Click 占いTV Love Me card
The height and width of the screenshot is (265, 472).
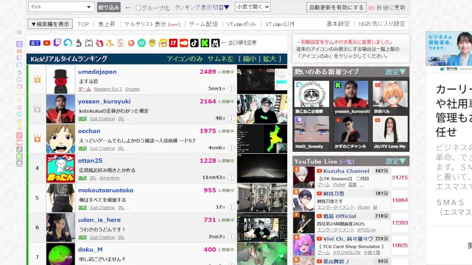coord(390,133)
